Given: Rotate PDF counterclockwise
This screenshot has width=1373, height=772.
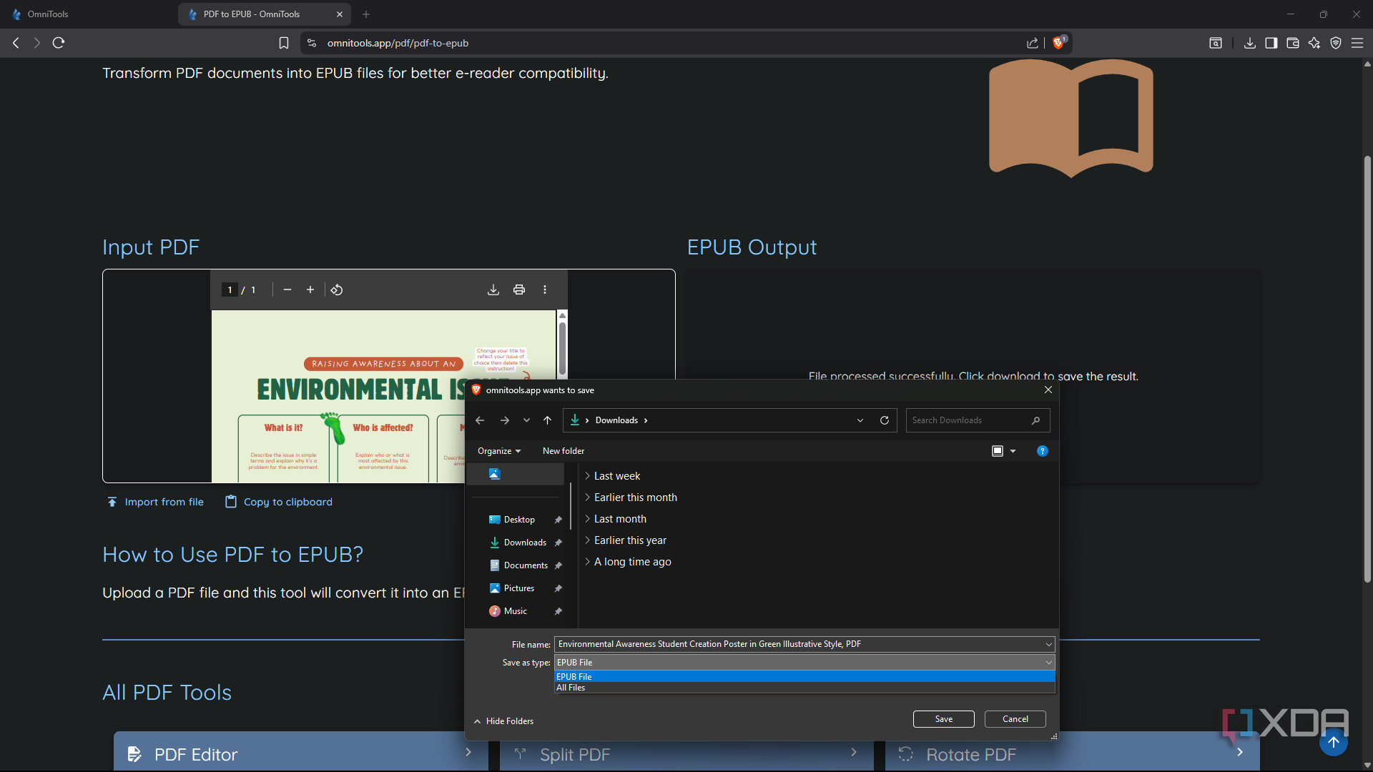Looking at the screenshot, I should coord(337,289).
